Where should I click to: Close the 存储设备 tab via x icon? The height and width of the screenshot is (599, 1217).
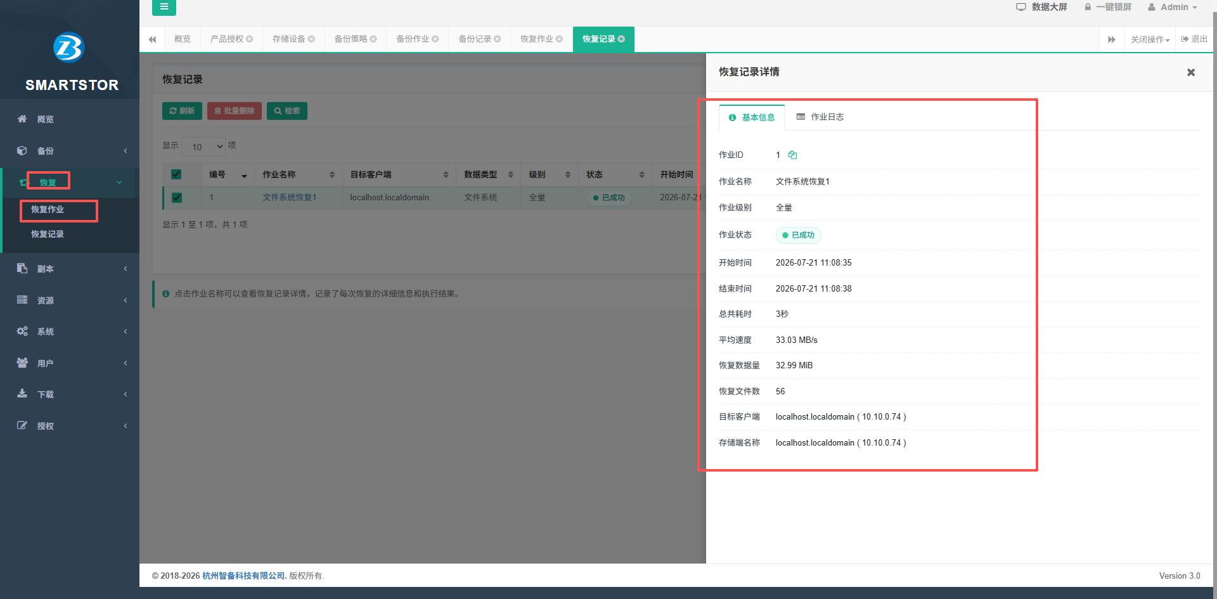pos(311,39)
